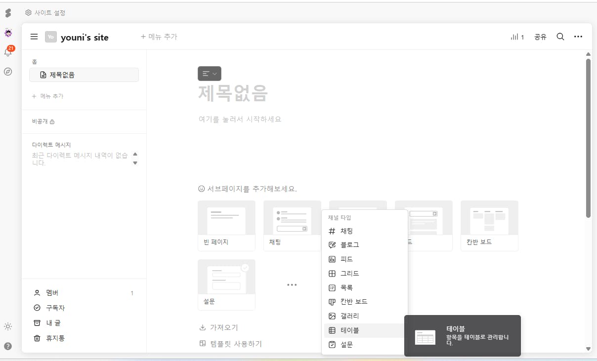Click 여기를 눌러서 시작하세요 body area

[240, 119]
